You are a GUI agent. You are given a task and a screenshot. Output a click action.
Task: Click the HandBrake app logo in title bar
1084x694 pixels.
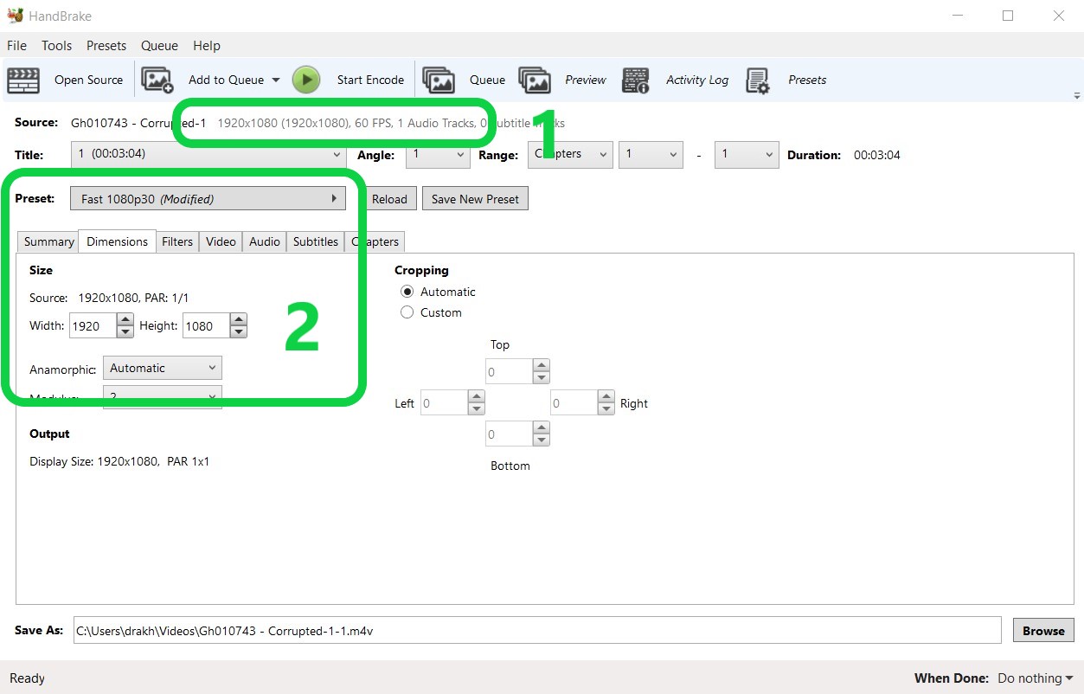[x=15, y=16]
